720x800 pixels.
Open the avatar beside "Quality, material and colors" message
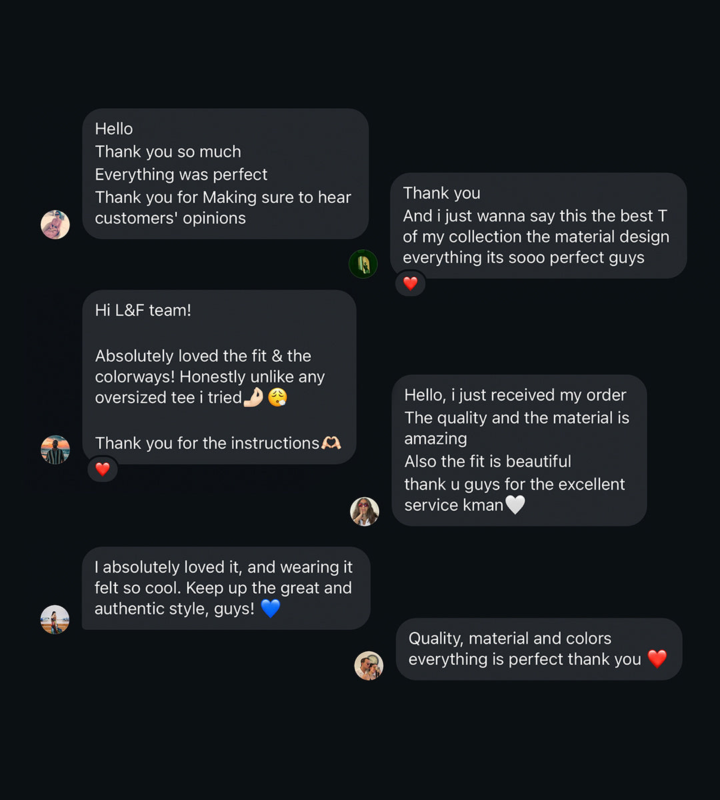(369, 665)
